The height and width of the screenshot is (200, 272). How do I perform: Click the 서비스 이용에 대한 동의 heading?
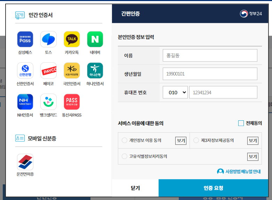[x=141, y=123]
